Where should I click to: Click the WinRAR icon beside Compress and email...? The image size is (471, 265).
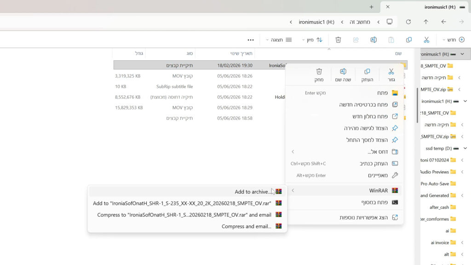[279, 226]
